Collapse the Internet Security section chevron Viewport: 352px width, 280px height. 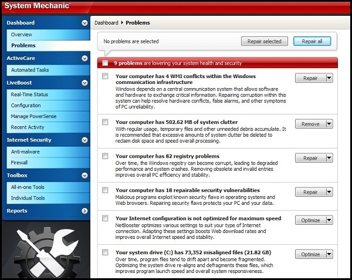click(84, 140)
